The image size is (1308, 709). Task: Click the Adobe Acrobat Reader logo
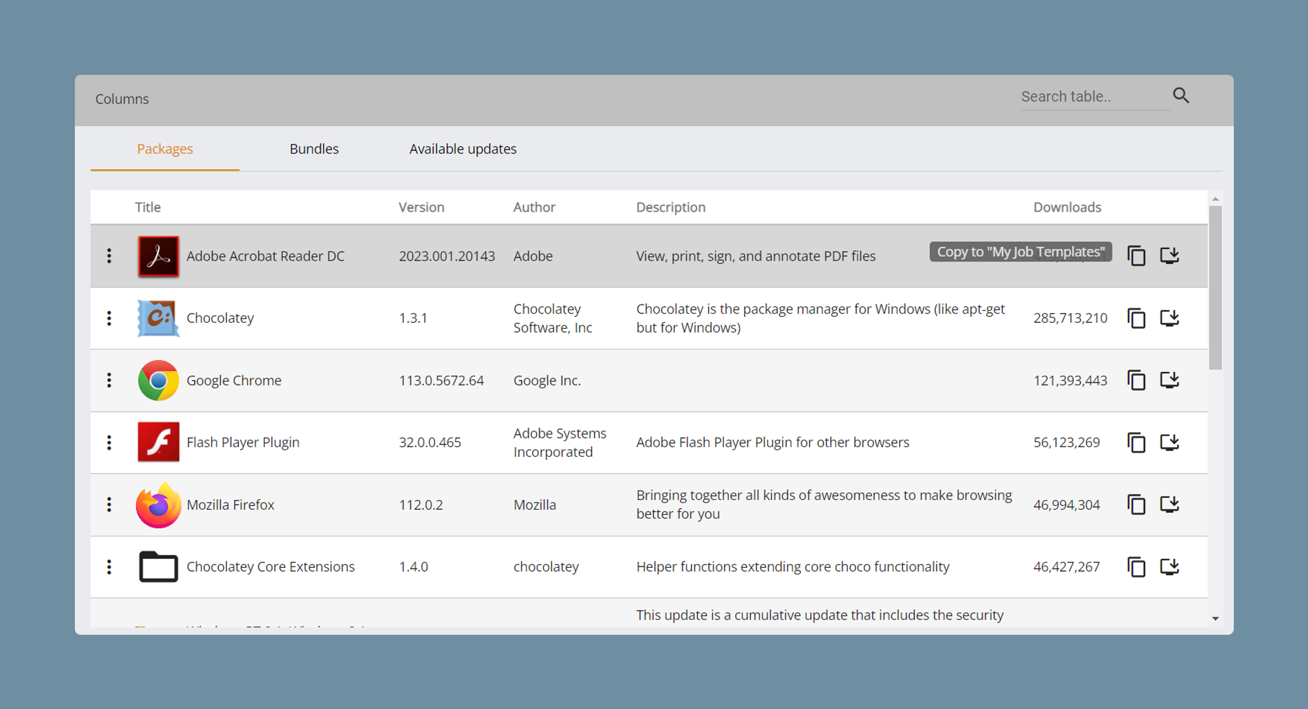tap(158, 256)
